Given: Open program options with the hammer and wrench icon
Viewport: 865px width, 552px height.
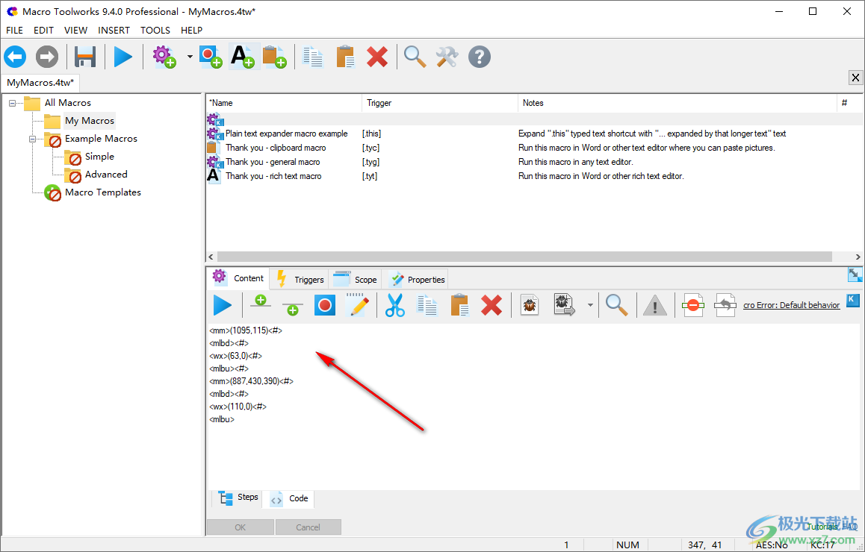Looking at the screenshot, I should 447,57.
